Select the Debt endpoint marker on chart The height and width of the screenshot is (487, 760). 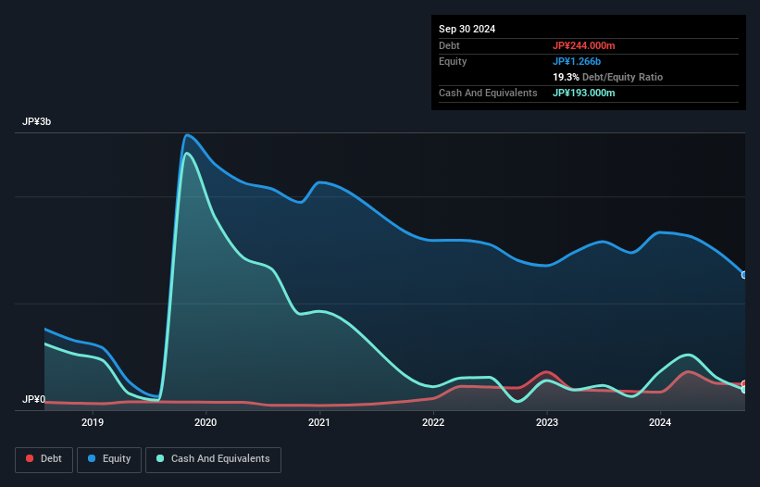[x=744, y=384]
